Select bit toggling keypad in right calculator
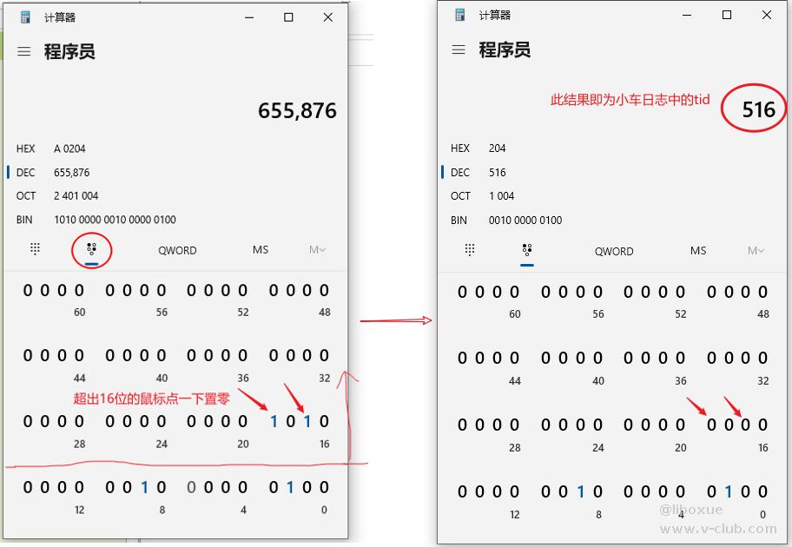Screen dimensions: 792x547 (x=526, y=250)
